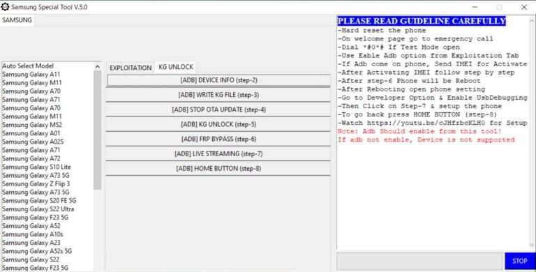Click the 'Send IMEI for Activate' line
Viewport: 536px width, 272px height.
coord(432,64)
